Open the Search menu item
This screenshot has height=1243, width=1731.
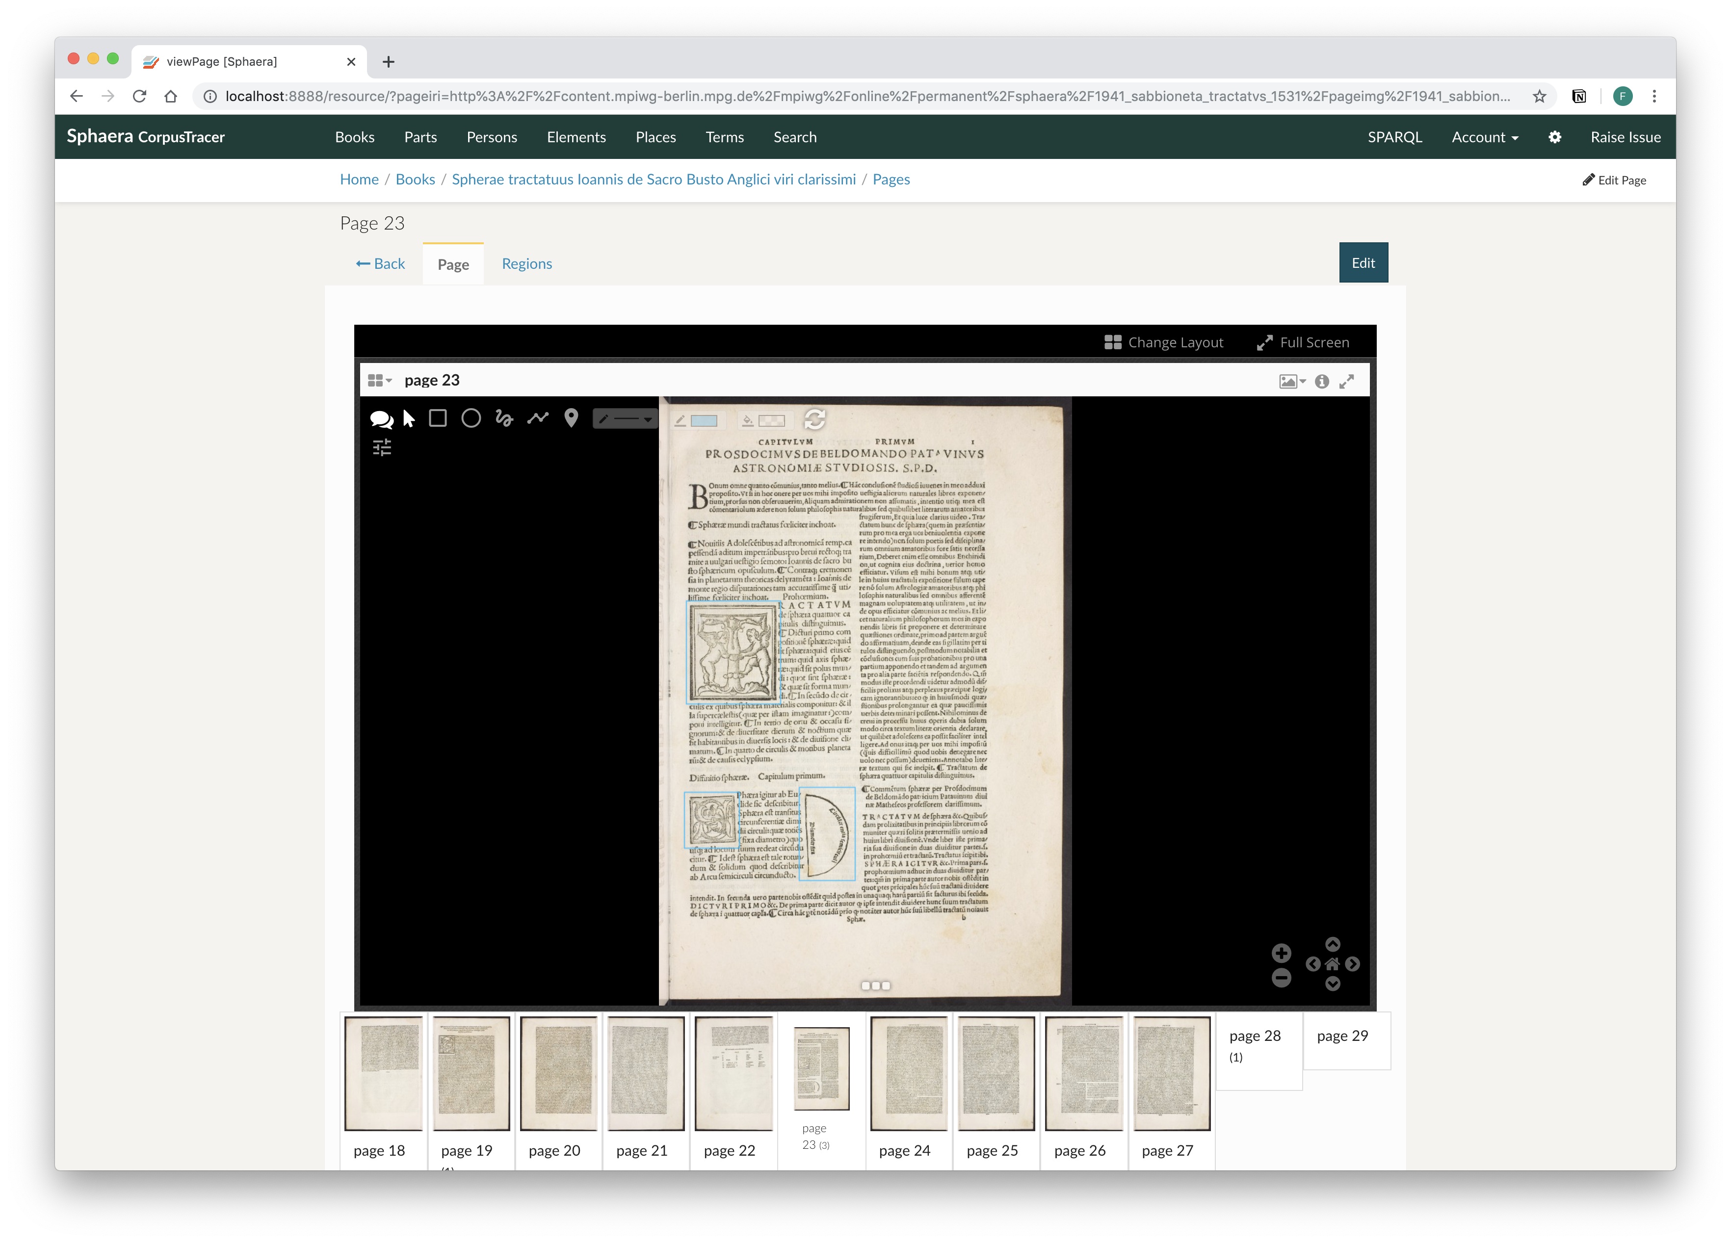(794, 136)
